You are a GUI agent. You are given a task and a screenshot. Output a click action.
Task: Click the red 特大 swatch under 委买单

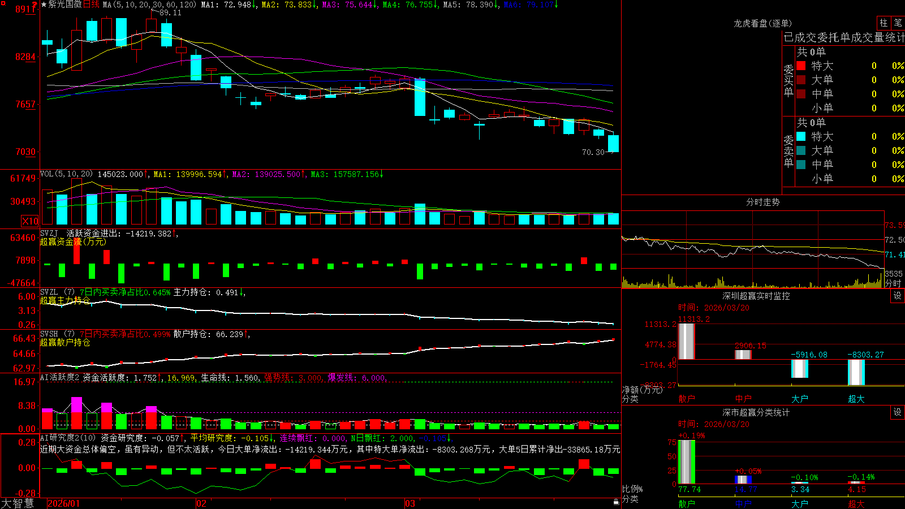(x=801, y=66)
